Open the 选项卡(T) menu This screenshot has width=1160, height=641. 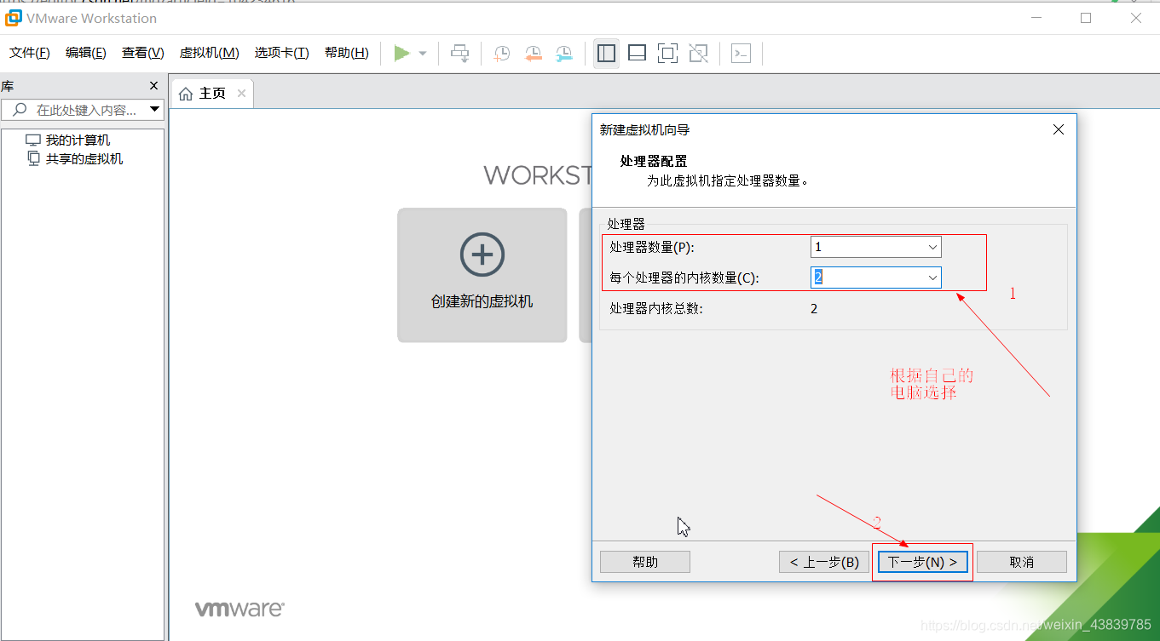(x=281, y=53)
